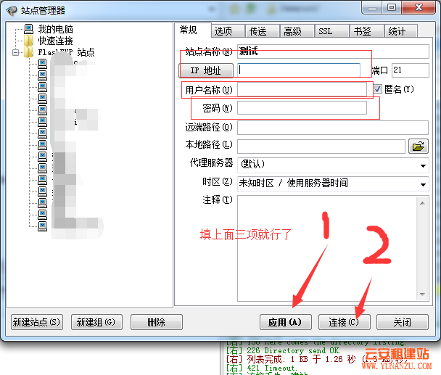This screenshot has width=441, height=375.
Task: Click the 快速连接 folder icon
Action: (x=29, y=41)
